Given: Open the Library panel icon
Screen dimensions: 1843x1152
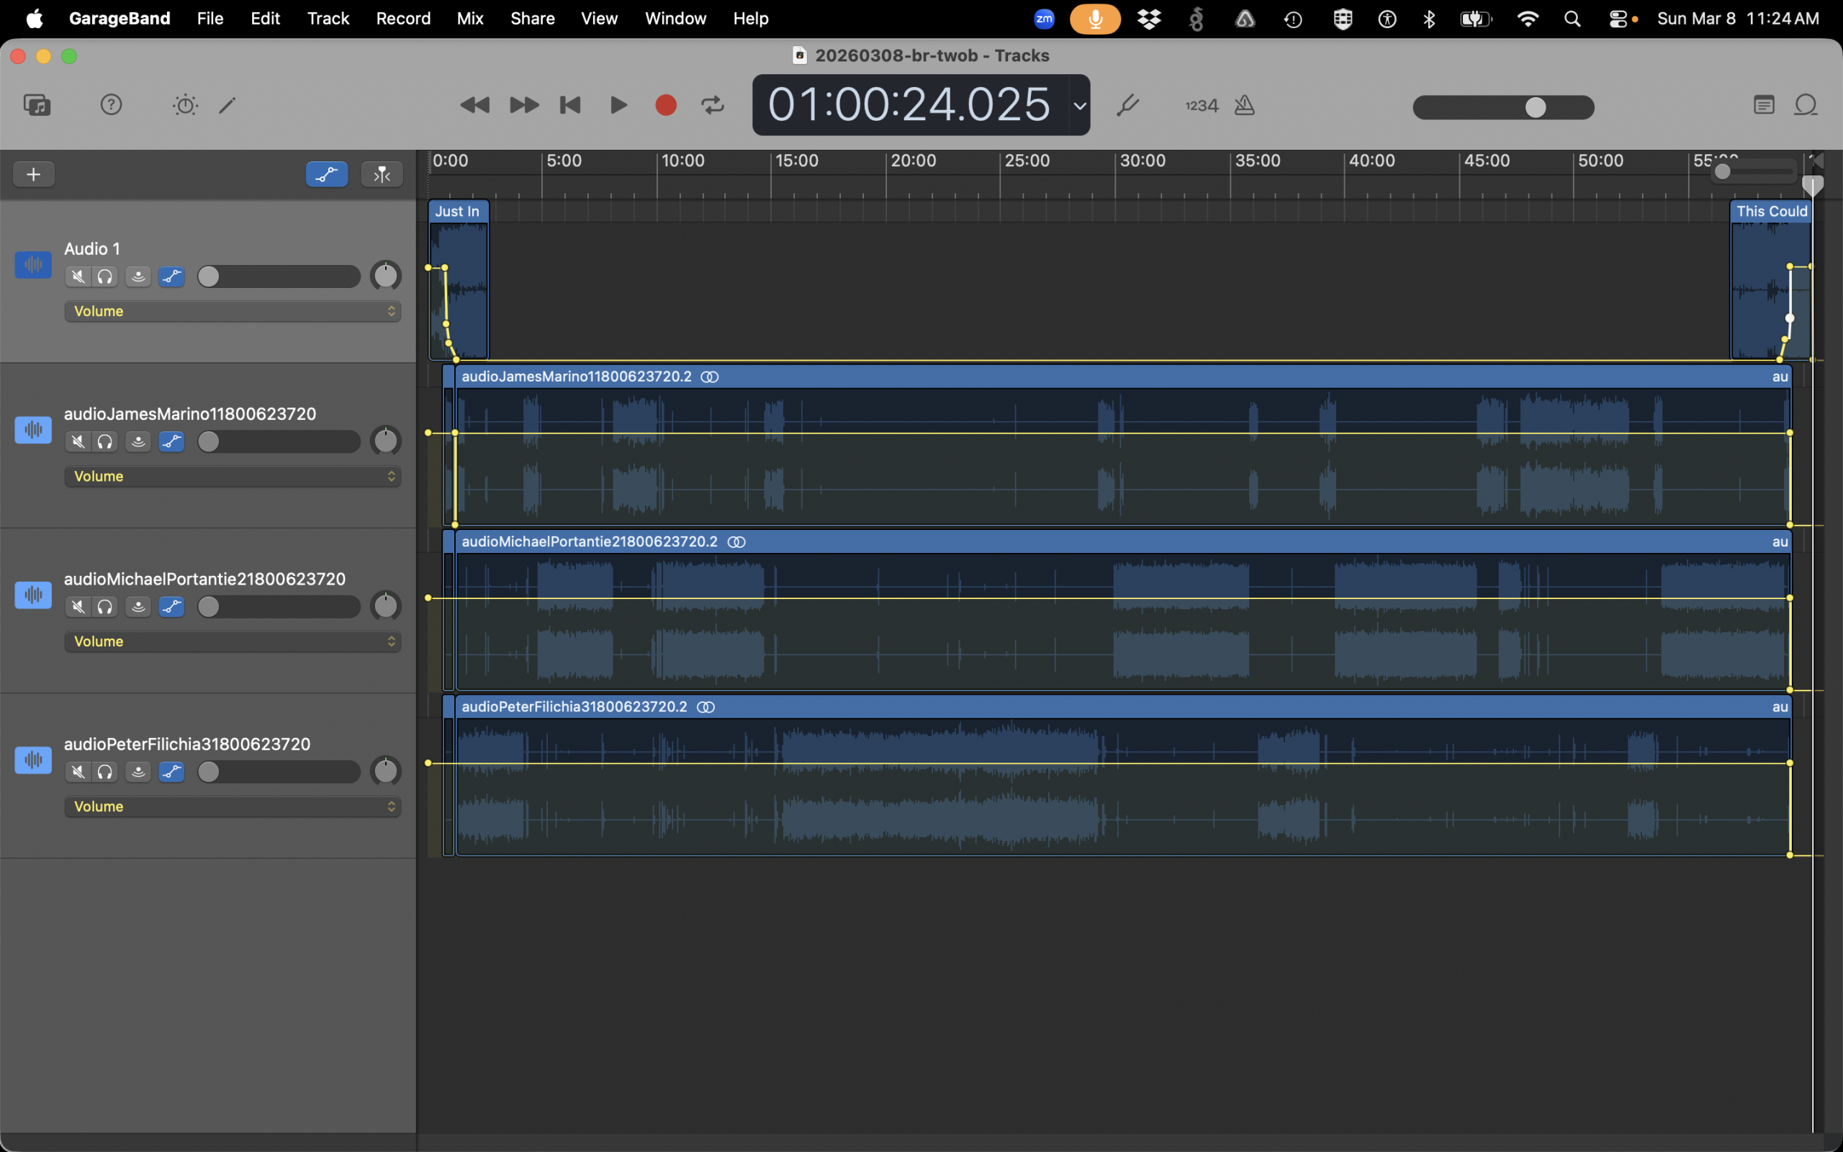Looking at the screenshot, I should pos(37,104).
